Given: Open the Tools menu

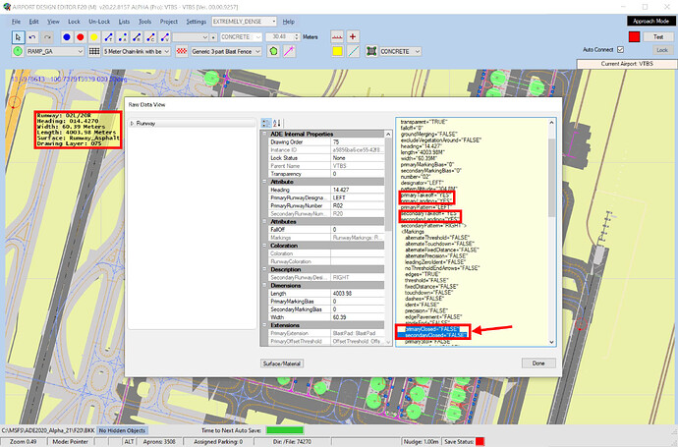Looking at the screenshot, I should click(144, 22).
